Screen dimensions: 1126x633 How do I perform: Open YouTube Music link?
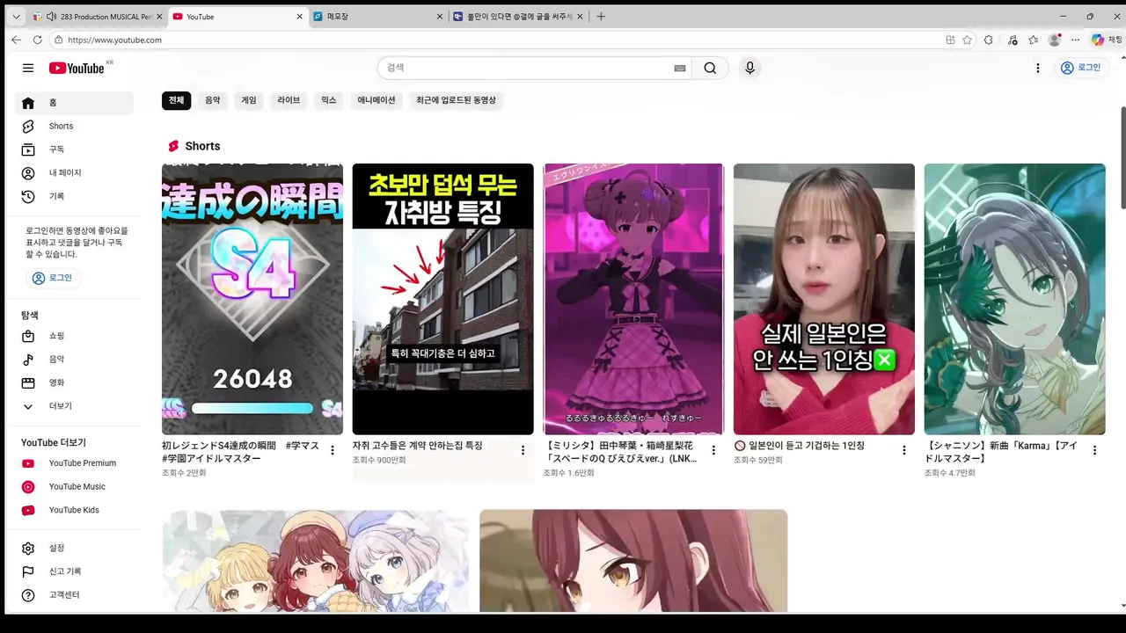tap(74, 487)
